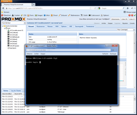Open search engine selector dropdown

(100, 8)
